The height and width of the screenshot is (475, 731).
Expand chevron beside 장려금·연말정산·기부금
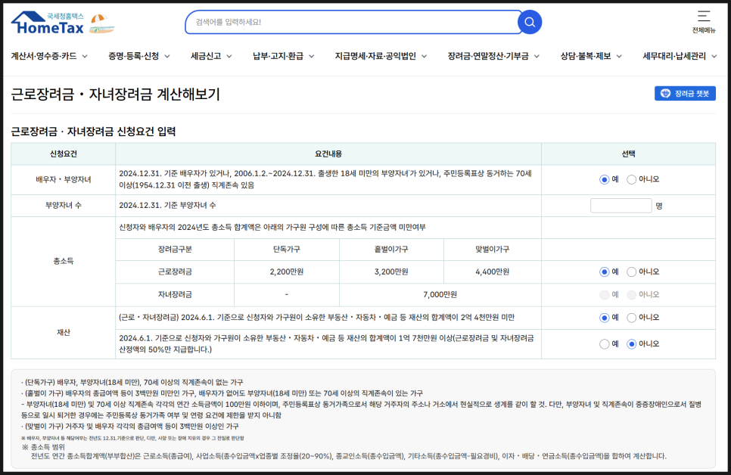coord(537,57)
